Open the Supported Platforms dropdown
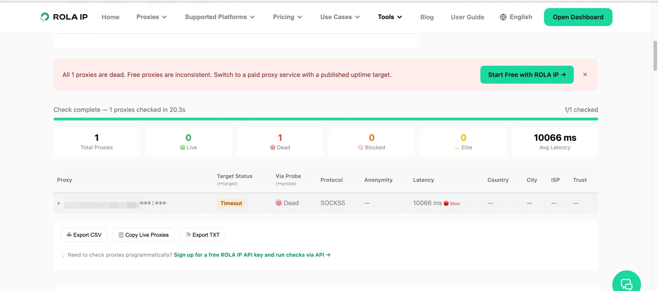This screenshot has width=658, height=291. [x=220, y=17]
